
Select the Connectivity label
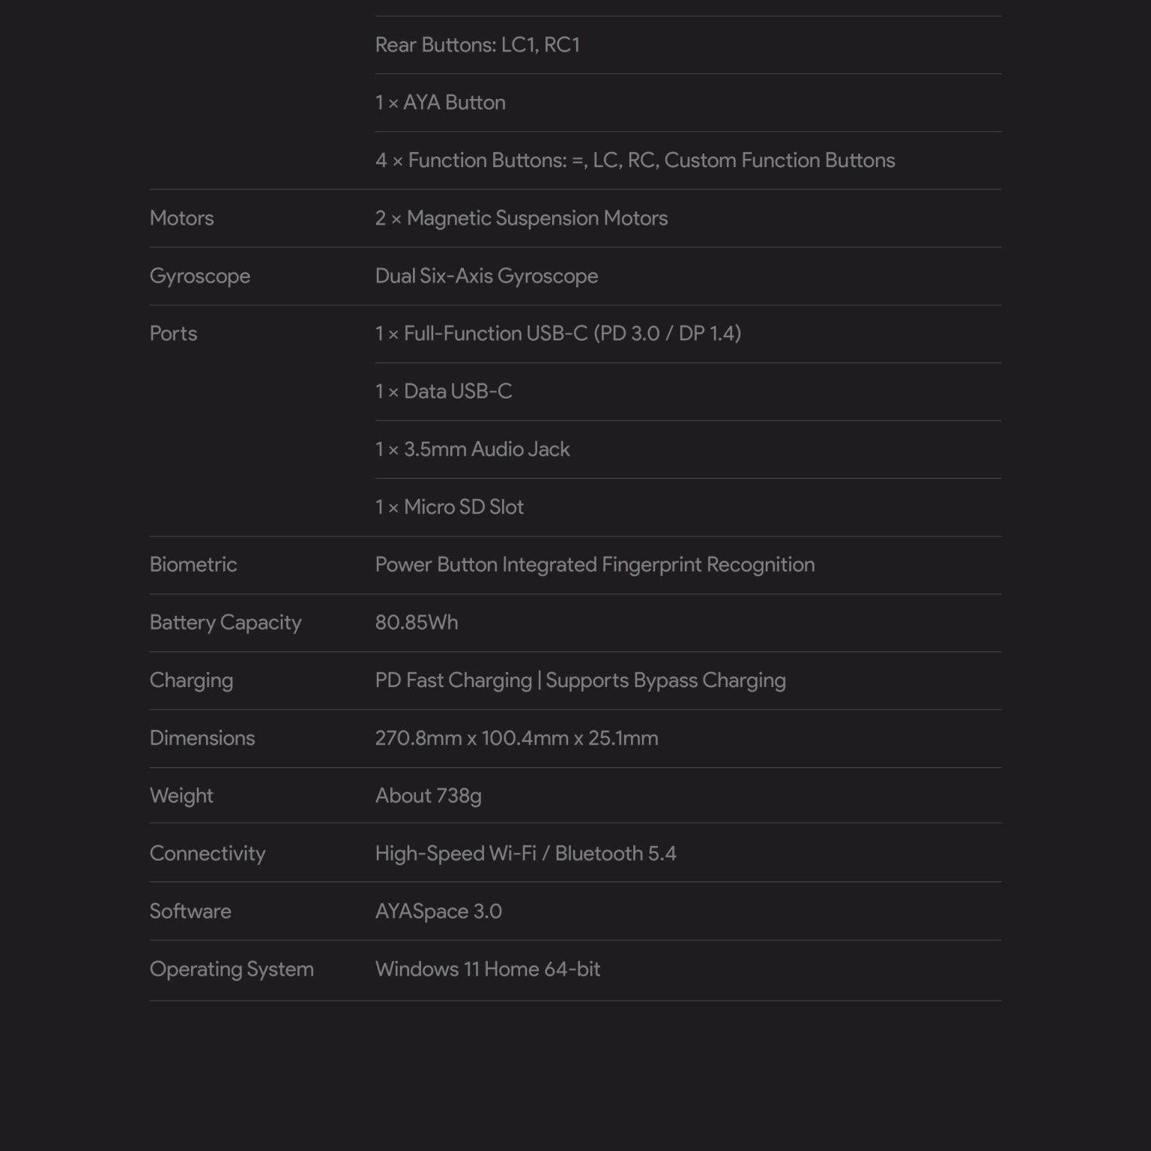[208, 854]
